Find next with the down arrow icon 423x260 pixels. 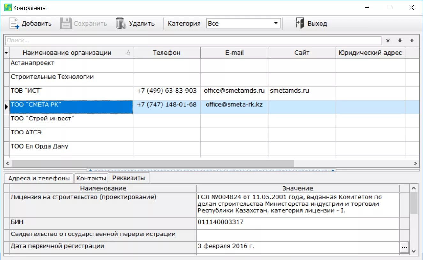click(x=400, y=41)
